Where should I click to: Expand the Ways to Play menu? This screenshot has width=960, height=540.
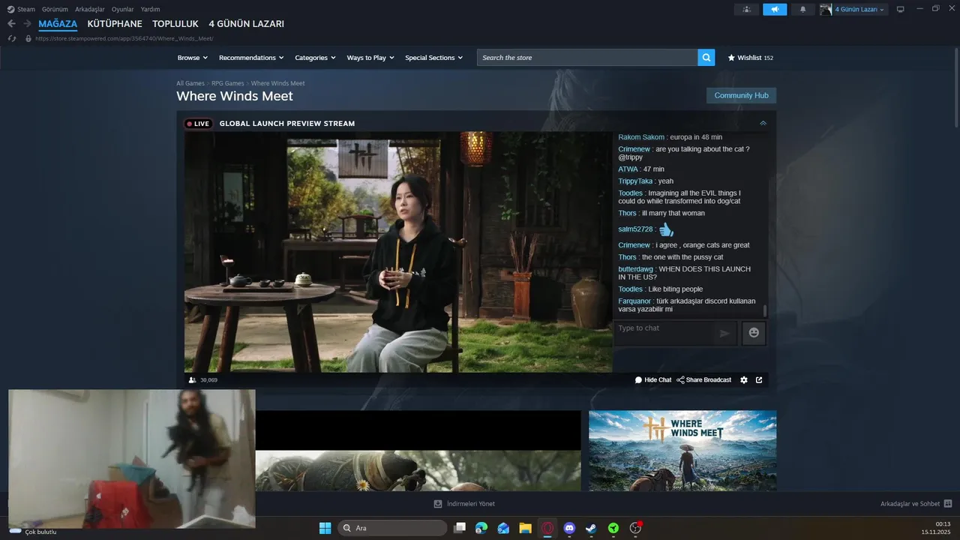[370, 58]
